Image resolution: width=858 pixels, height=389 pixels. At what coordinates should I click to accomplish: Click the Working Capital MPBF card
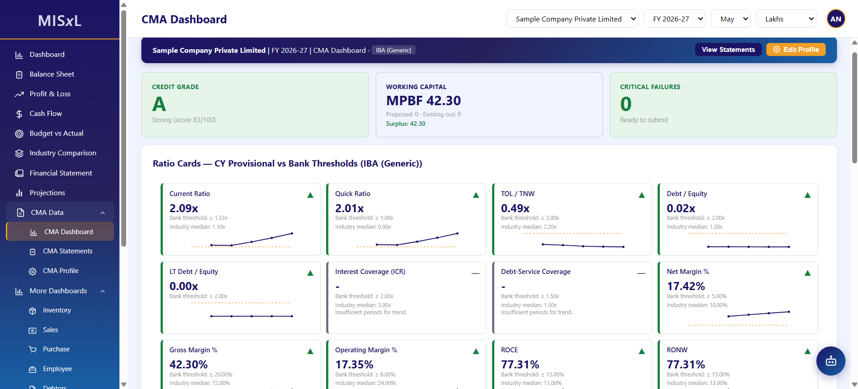click(489, 105)
